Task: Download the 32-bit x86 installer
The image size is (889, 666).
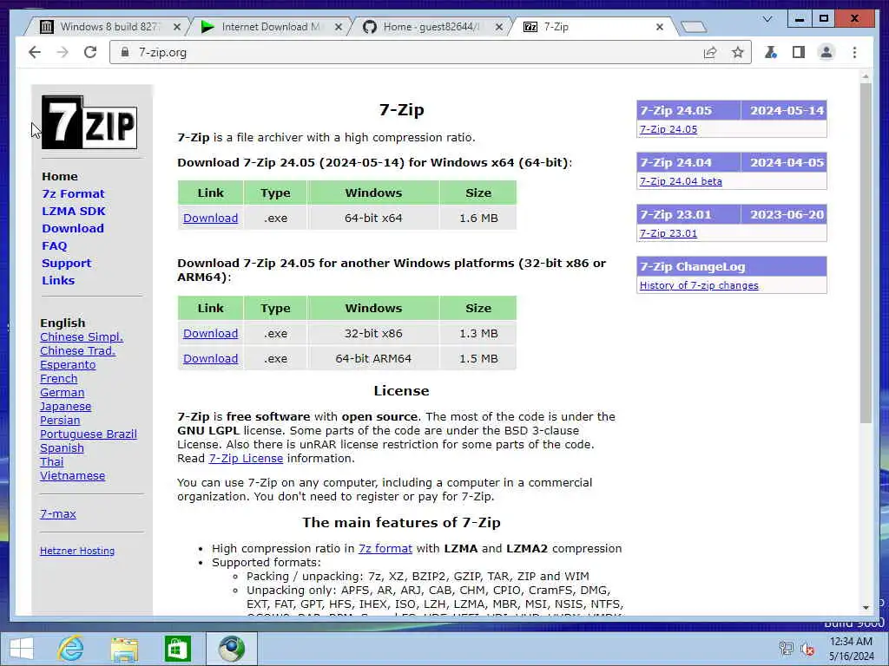Action: [210, 334]
